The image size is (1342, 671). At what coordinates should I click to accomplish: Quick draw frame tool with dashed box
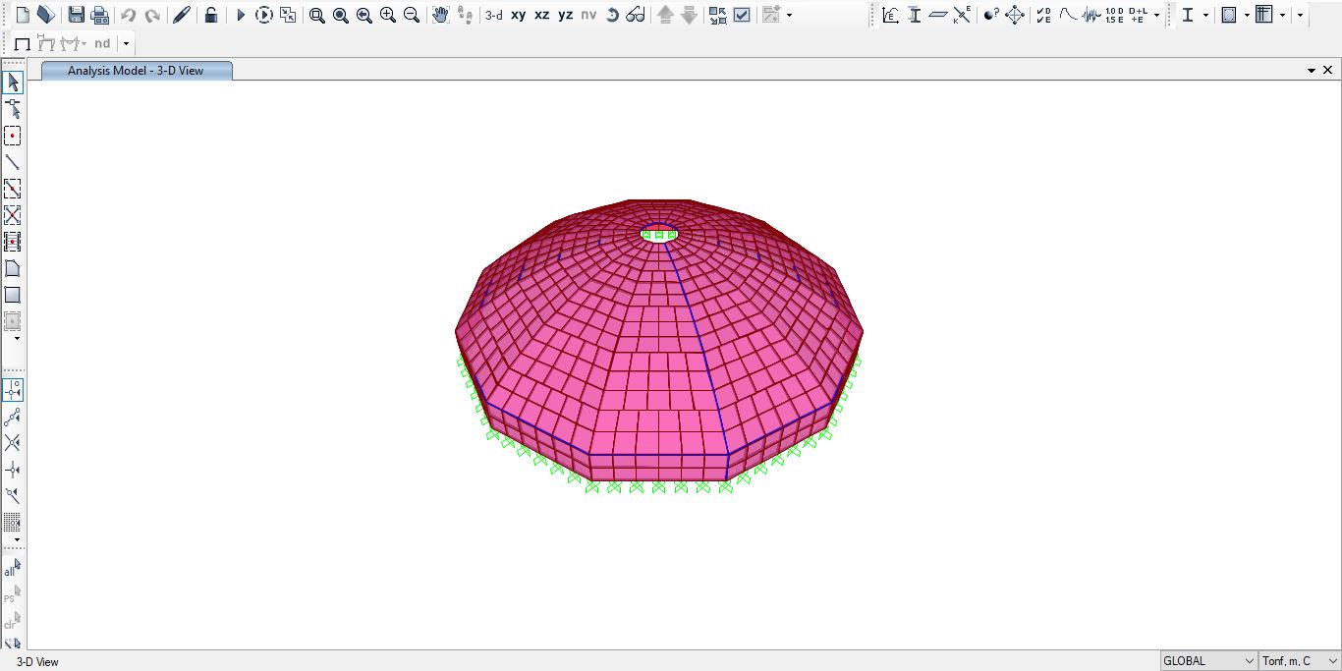coord(13,189)
